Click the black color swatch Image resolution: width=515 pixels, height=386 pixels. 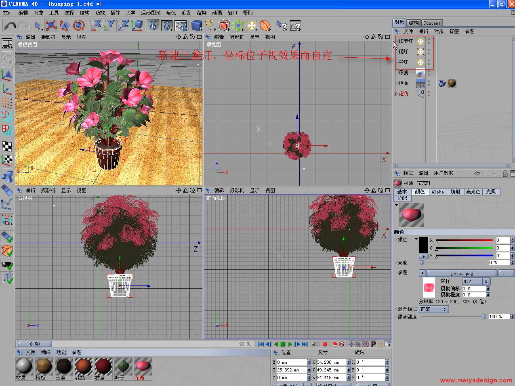pyautogui.click(x=423, y=245)
